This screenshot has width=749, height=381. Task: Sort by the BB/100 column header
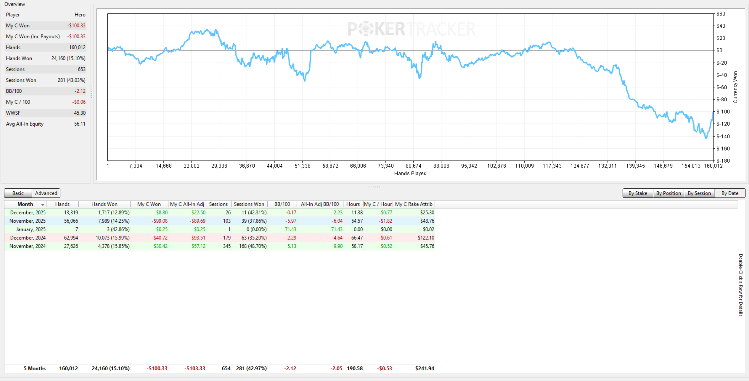pyautogui.click(x=282, y=204)
